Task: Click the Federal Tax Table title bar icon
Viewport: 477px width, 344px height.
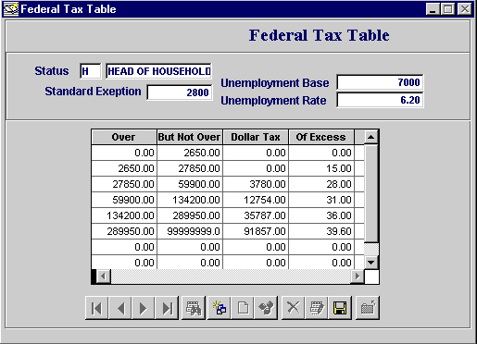Action: tap(11, 9)
